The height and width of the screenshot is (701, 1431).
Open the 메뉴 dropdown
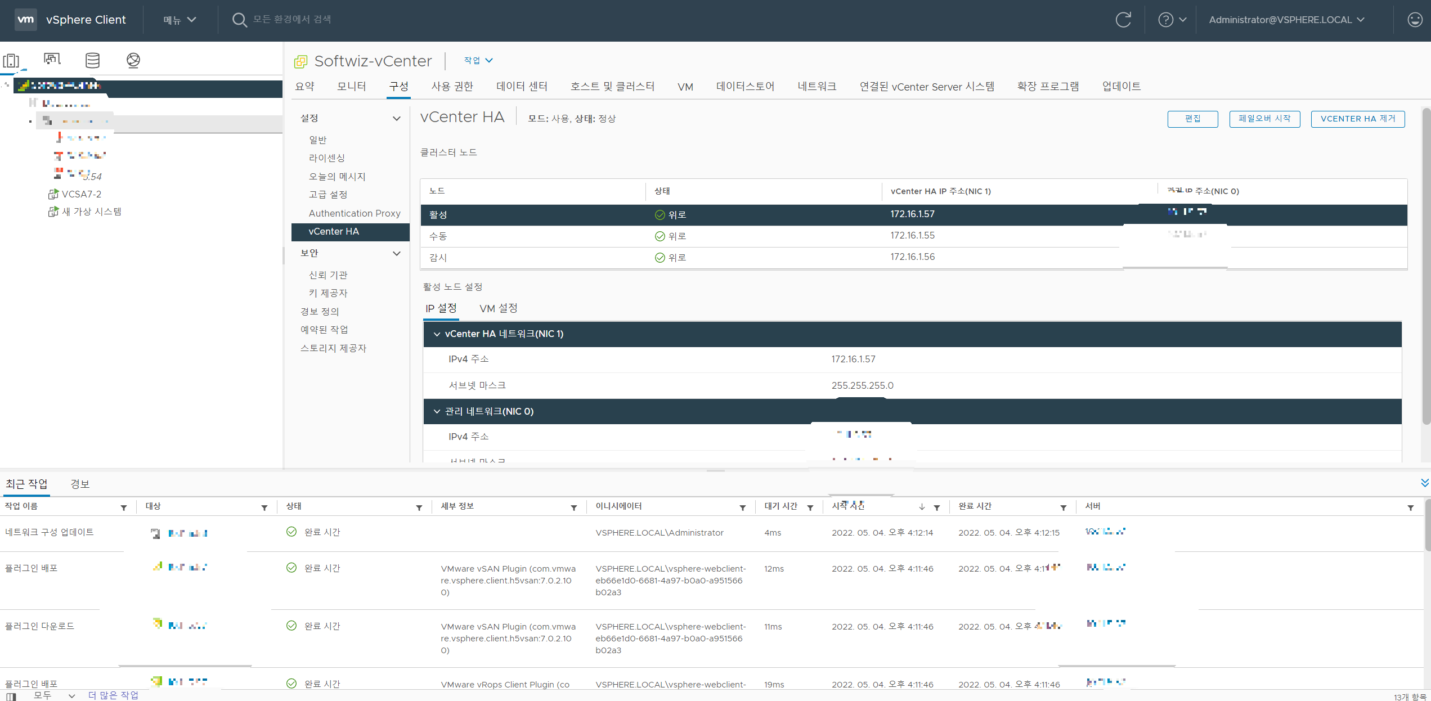click(x=180, y=20)
